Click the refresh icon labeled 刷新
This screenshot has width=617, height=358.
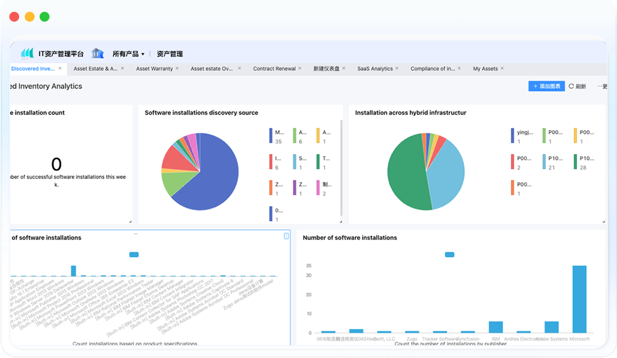(x=571, y=87)
